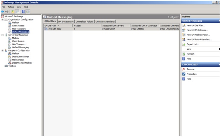Select Mailbox under Recipient Configuration
Viewport: 220px width, 137px height.
pos(15,54)
